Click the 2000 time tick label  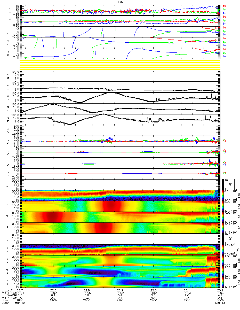tap(87, 300)
